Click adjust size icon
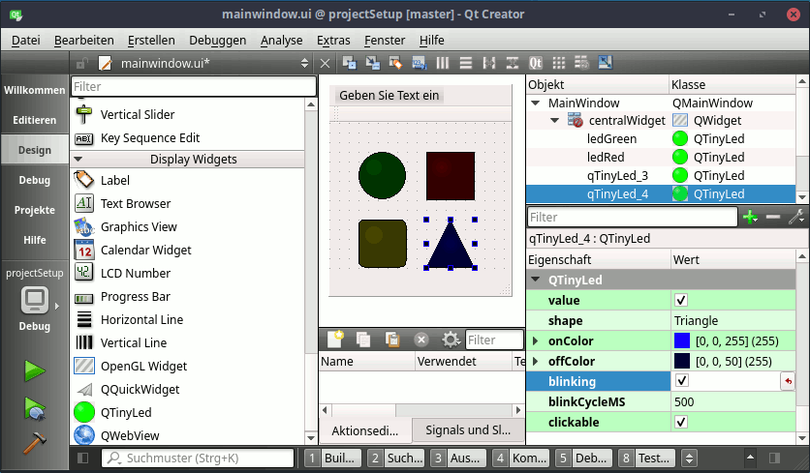The height and width of the screenshot is (473, 810). 605,63
